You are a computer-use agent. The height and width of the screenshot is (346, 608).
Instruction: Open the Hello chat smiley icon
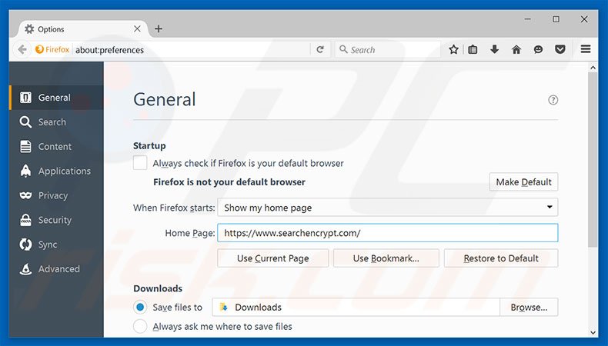(x=538, y=50)
